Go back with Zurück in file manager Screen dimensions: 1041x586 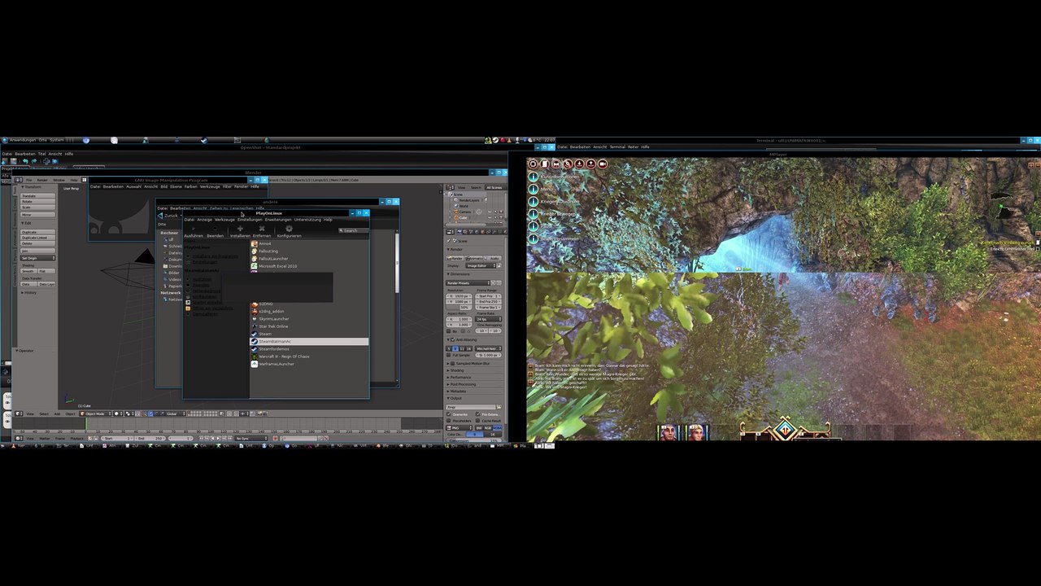pos(168,216)
